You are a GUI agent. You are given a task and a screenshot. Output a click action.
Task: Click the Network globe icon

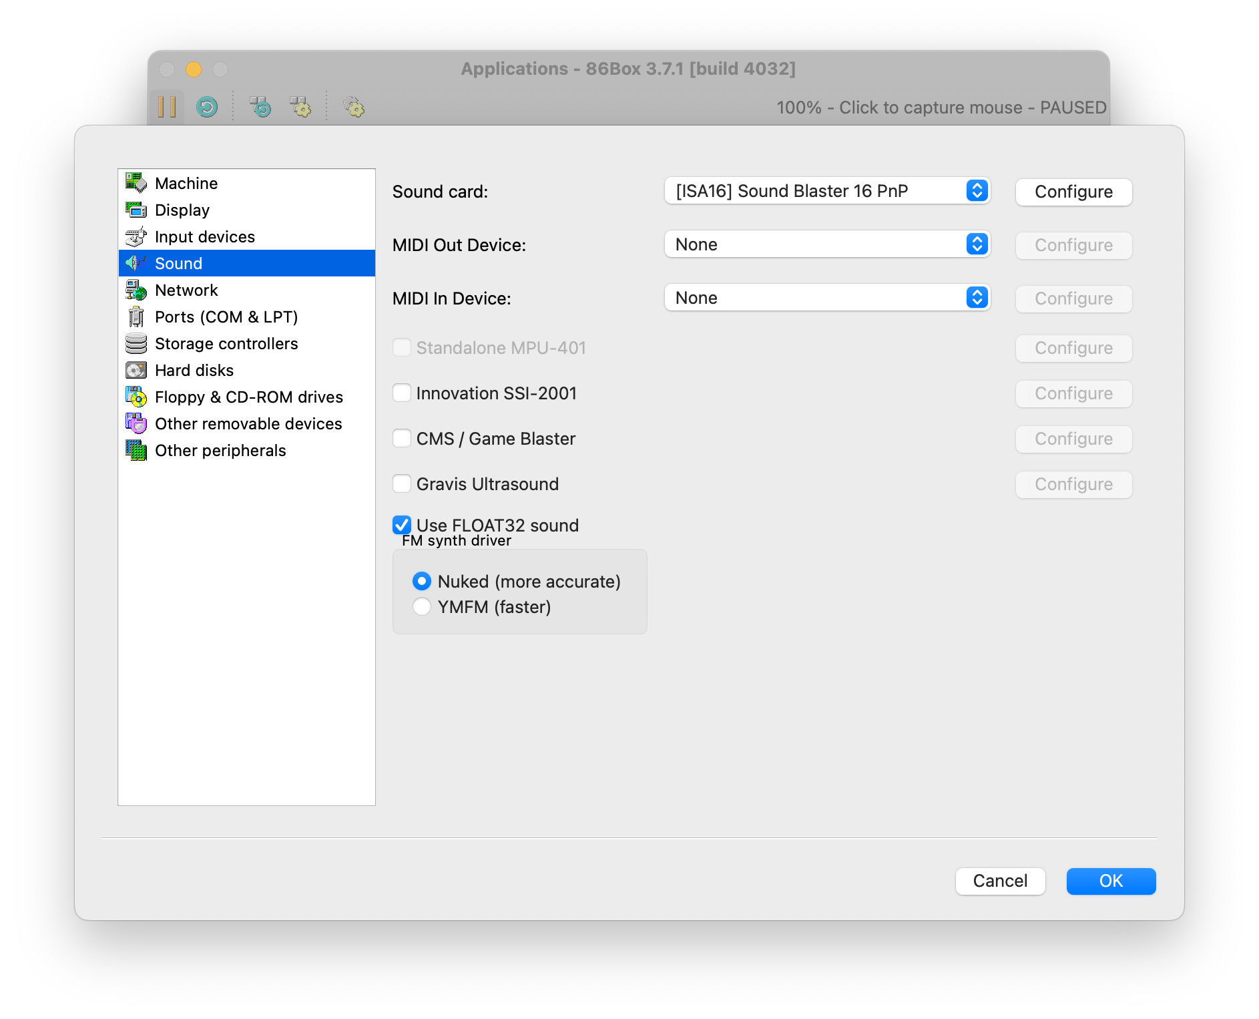(136, 290)
